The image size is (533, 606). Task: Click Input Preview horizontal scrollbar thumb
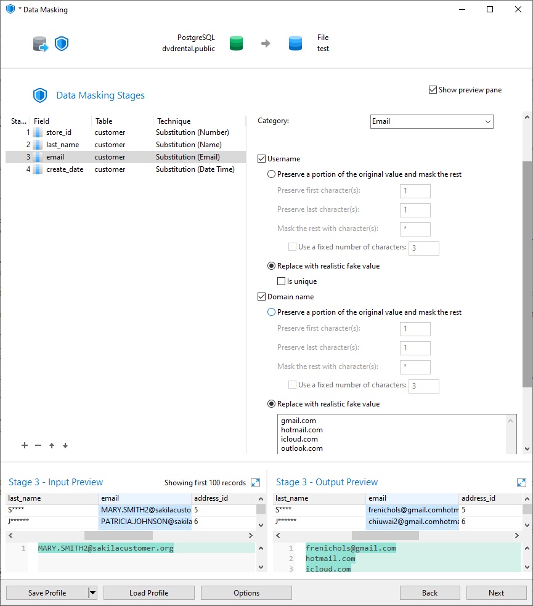click(x=118, y=535)
